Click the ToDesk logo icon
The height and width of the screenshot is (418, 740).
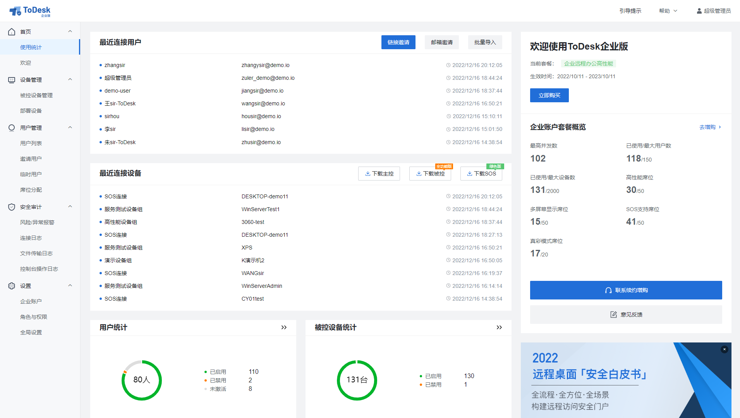point(15,11)
